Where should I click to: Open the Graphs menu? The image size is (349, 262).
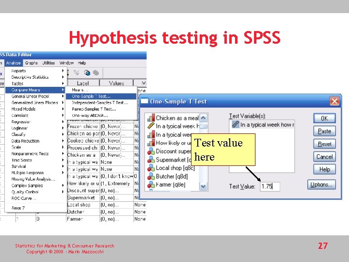(x=31, y=63)
